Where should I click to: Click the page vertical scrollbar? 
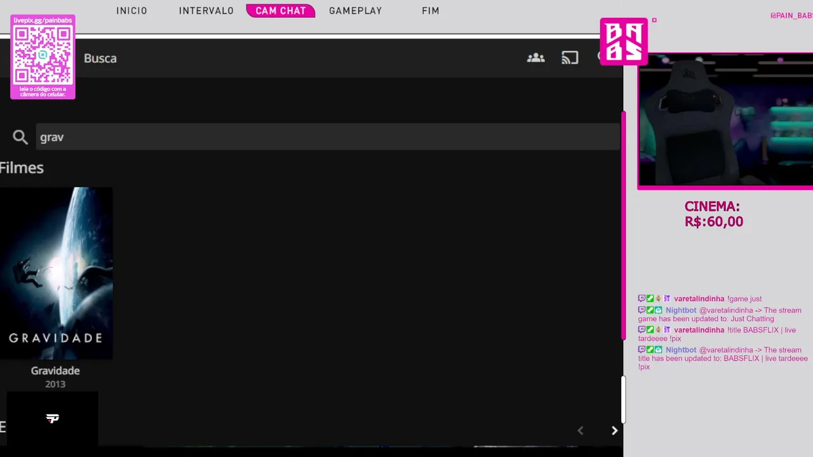click(624, 225)
